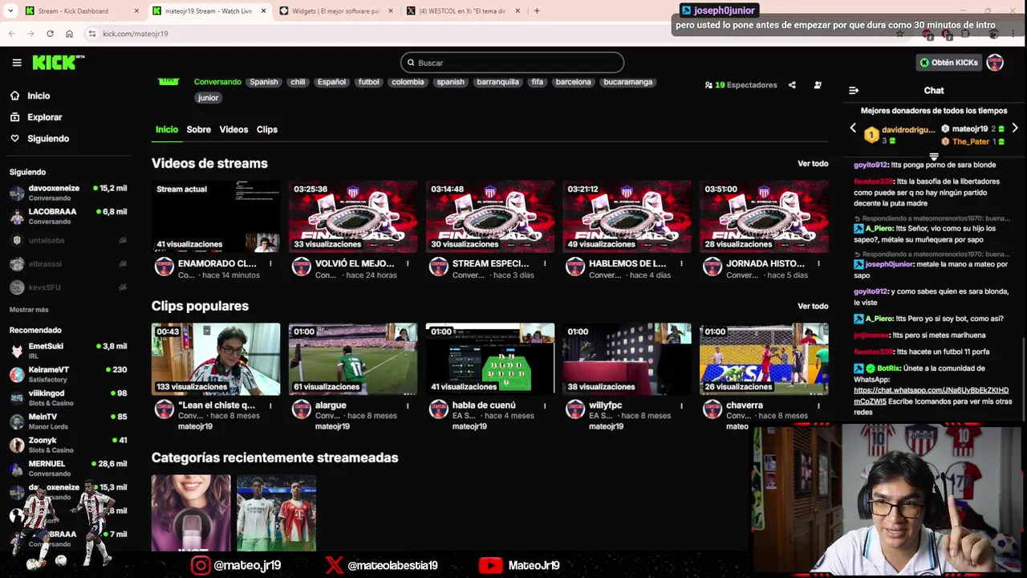
Task: Expand Mostrar más in following list
Action: (x=29, y=310)
